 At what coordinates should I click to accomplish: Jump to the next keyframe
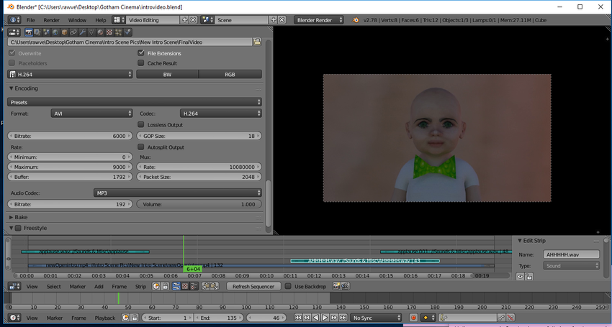[x=333, y=318]
